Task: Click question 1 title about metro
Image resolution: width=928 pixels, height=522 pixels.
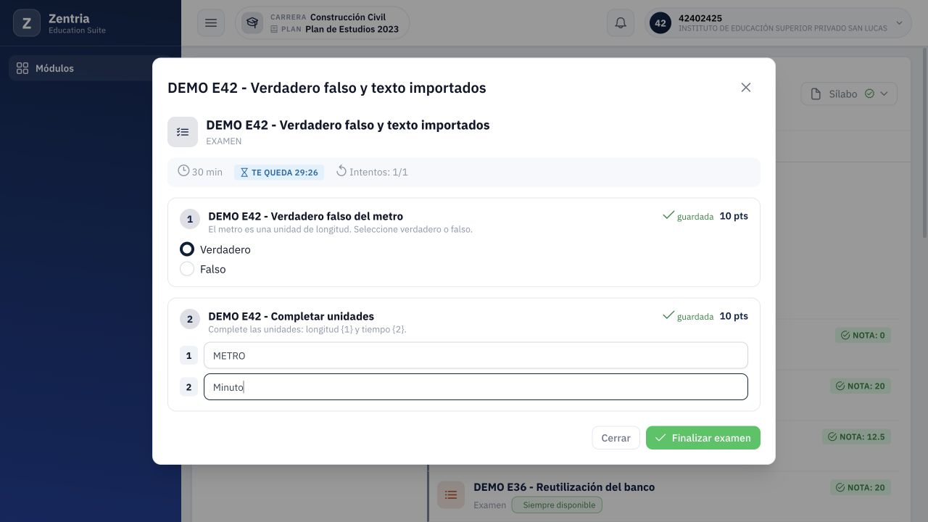Action: tap(305, 216)
